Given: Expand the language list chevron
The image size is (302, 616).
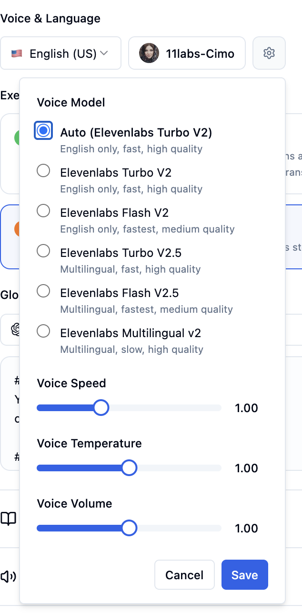Looking at the screenshot, I should (x=105, y=53).
